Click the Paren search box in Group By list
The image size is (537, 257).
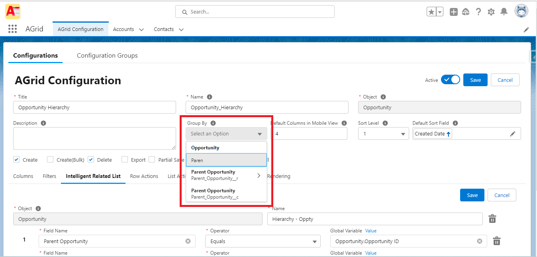[x=226, y=160]
